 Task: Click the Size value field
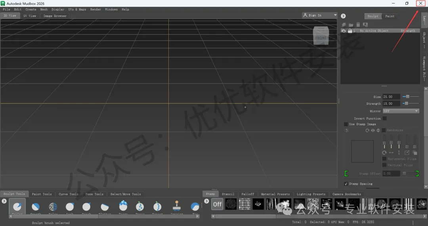391,97
